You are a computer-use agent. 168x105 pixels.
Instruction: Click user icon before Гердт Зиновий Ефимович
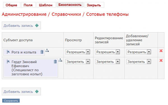8,62
